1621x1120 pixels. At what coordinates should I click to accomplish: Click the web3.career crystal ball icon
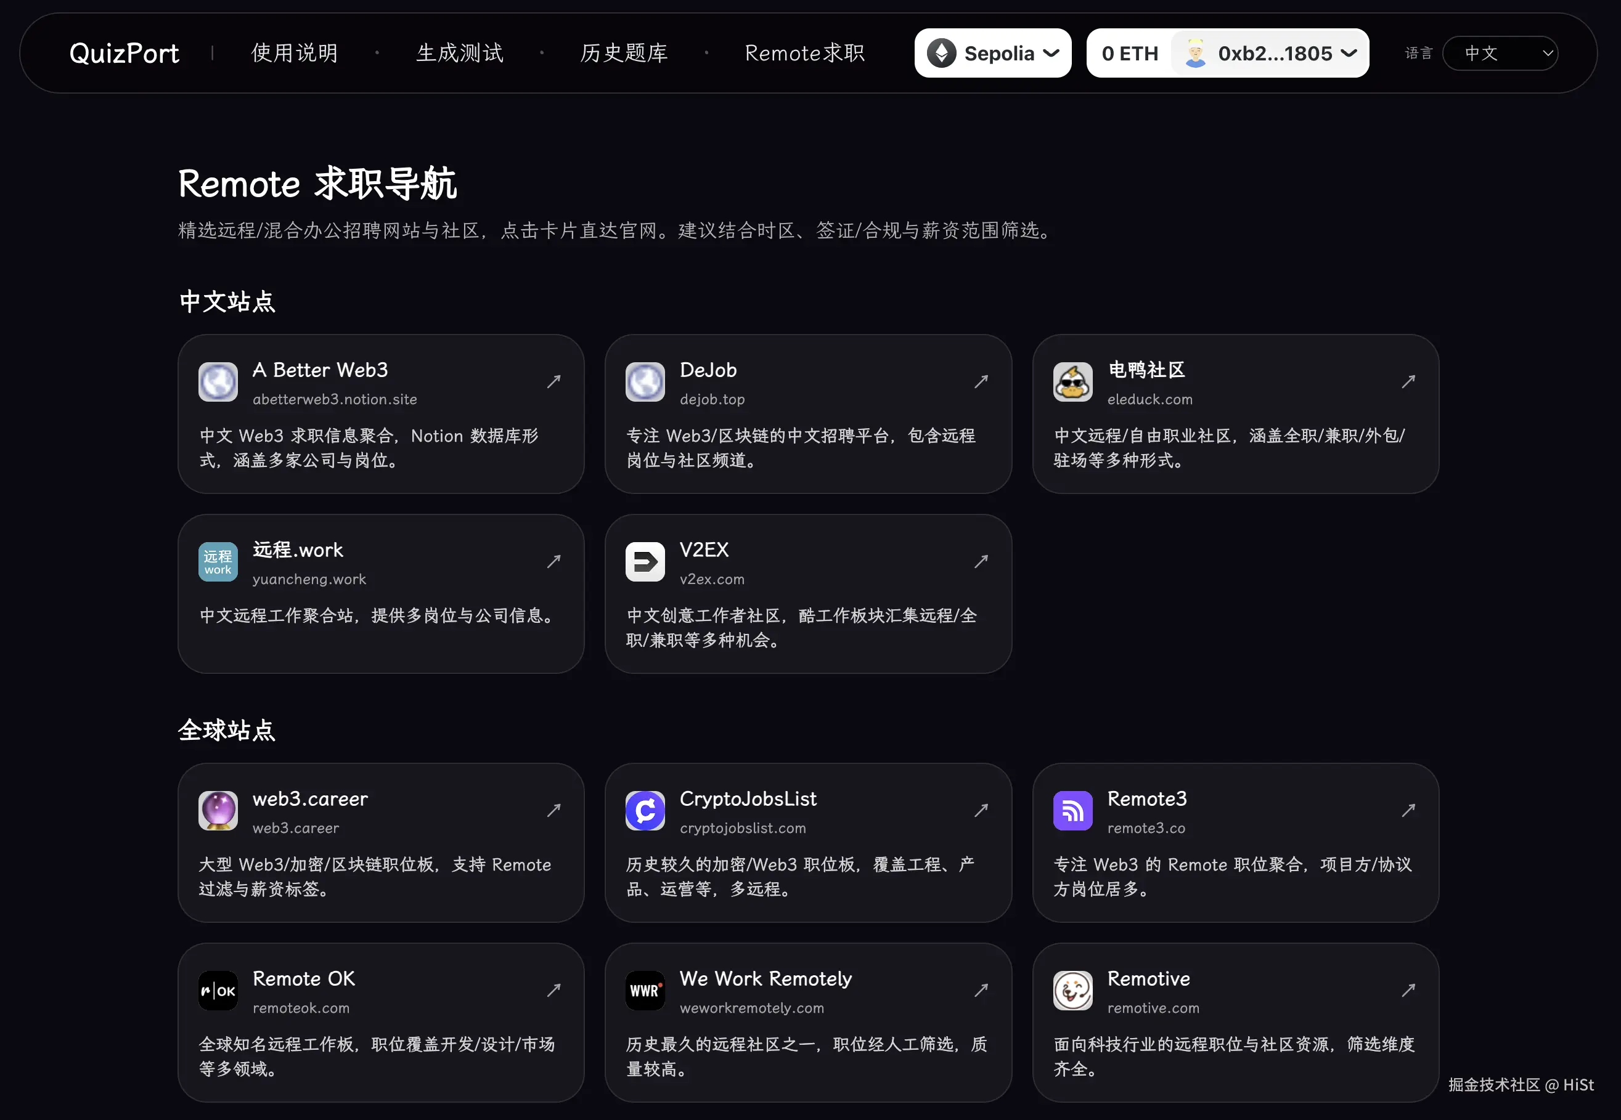coord(218,811)
